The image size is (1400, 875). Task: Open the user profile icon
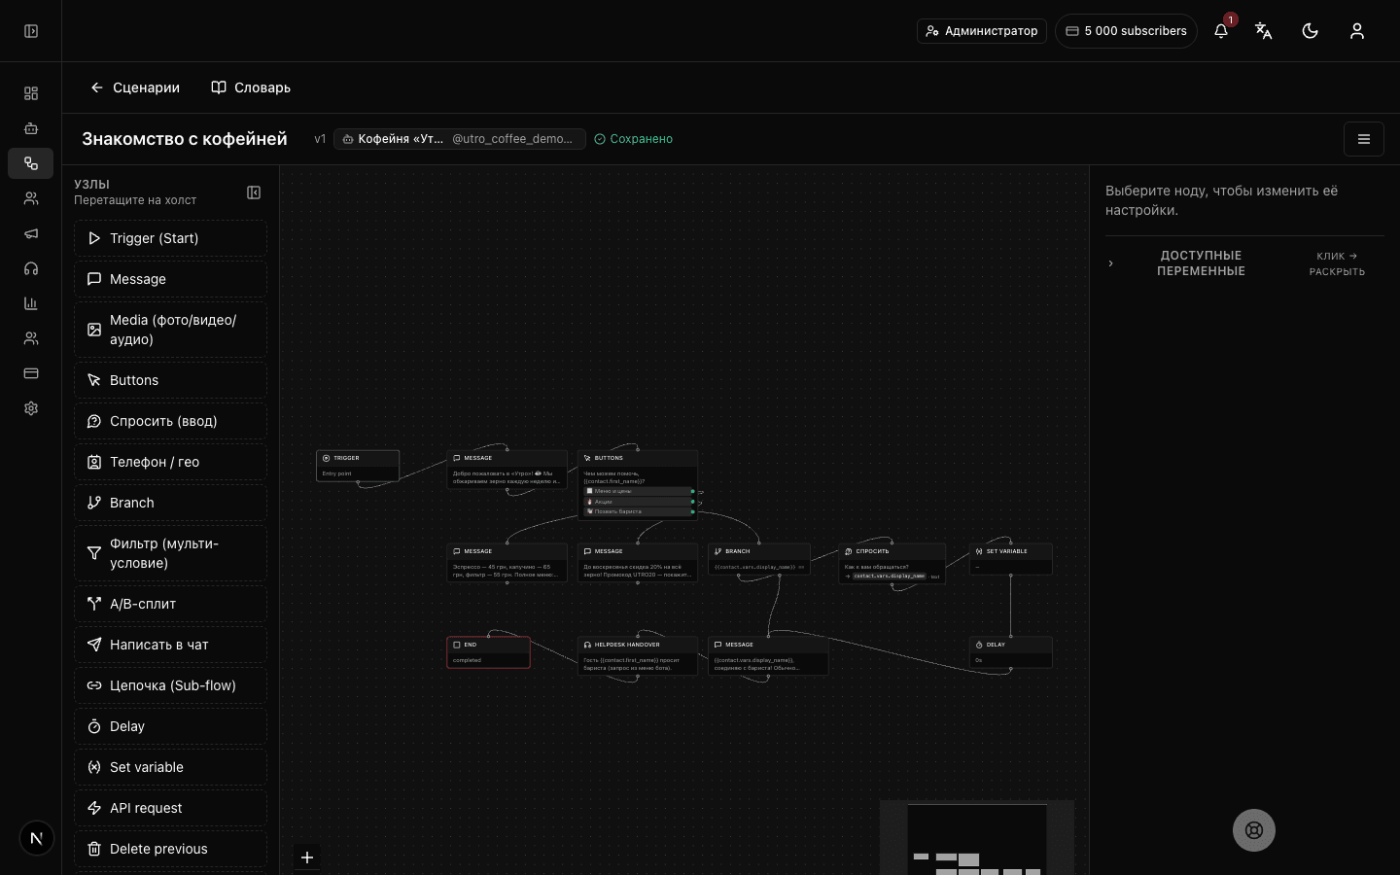pos(1357,31)
